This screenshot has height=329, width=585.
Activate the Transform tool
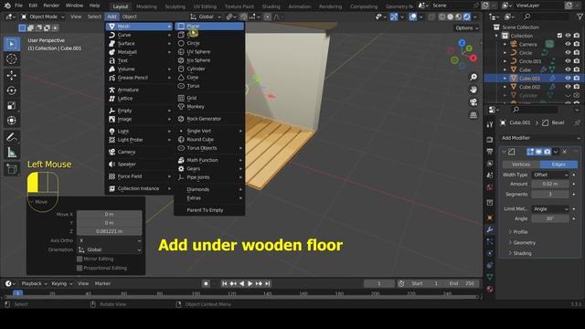coord(12,121)
